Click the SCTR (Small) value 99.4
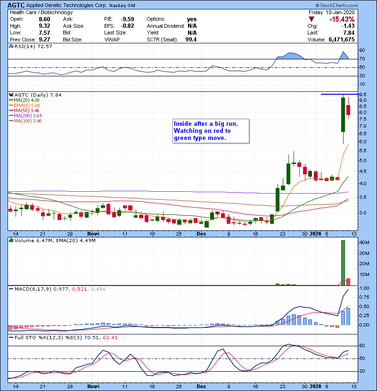 click(191, 40)
